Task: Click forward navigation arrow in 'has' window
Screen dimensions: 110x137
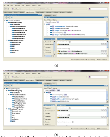Action: click(9, 9)
